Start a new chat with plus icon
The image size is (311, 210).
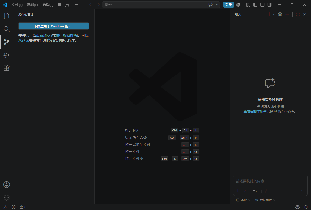pos(269,14)
